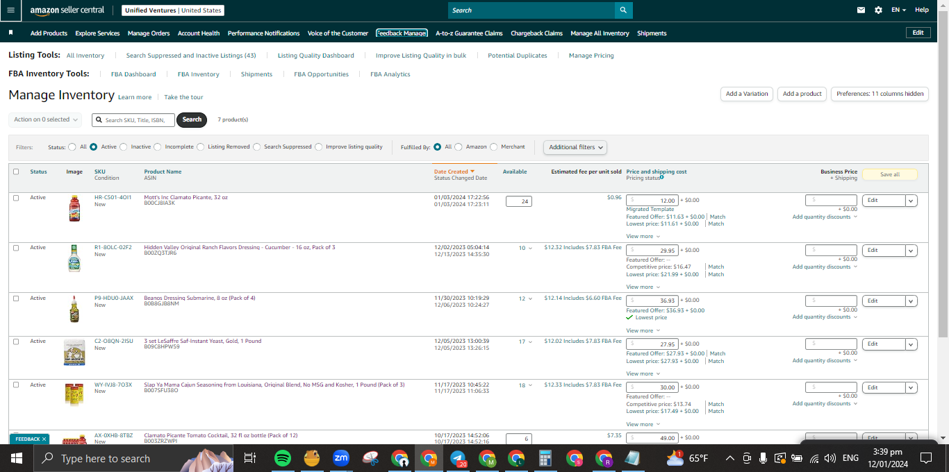
Task: Click the info icon next to Pricing status
Action: [x=661, y=178]
